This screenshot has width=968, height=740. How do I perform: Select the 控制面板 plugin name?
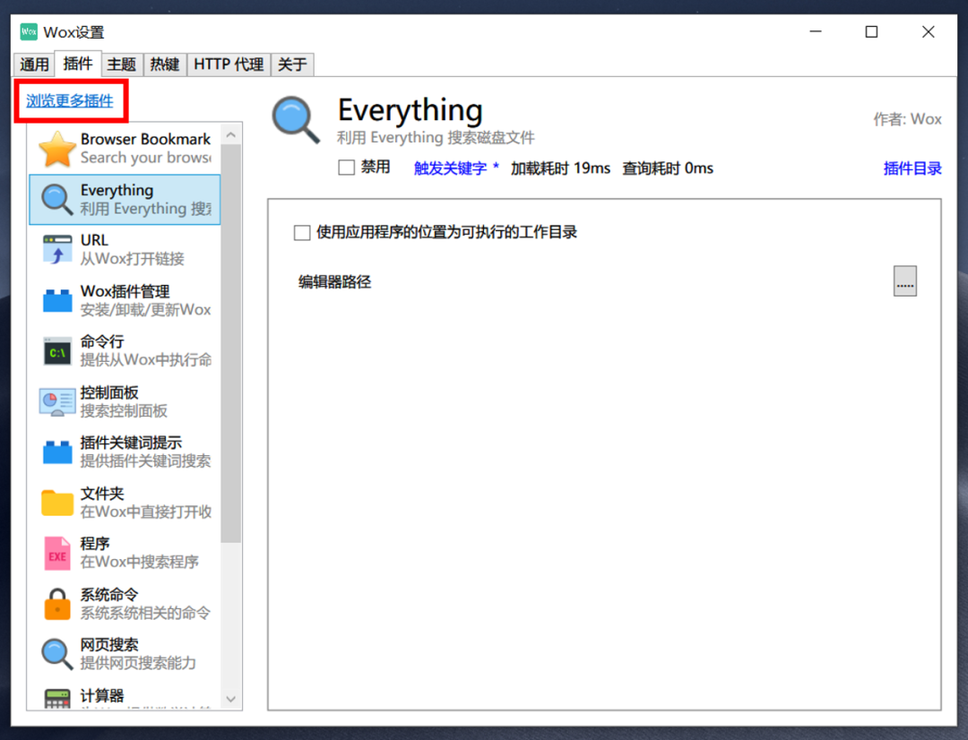(x=109, y=392)
